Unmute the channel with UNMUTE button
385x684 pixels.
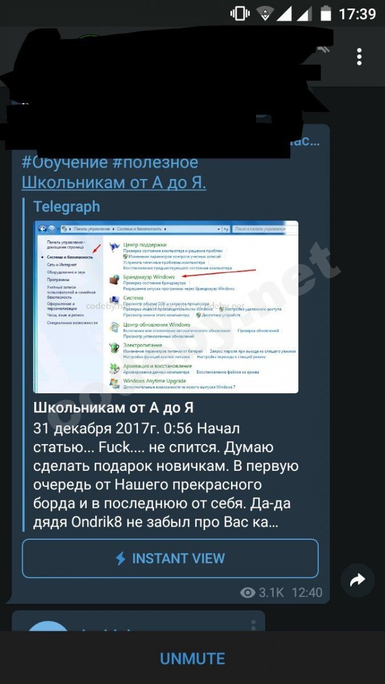click(x=192, y=658)
